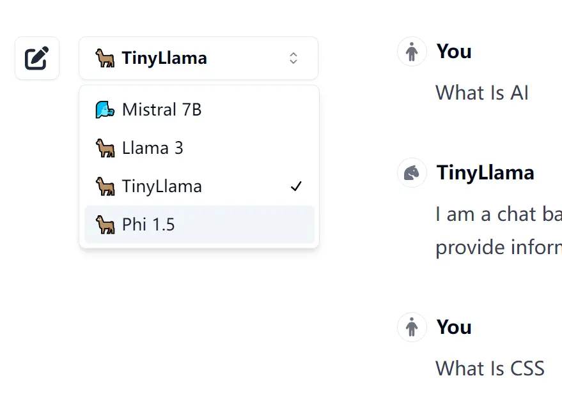Click the llama icon beside Phi 1.5
This screenshot has height=399, width=562.
point(105,224)
